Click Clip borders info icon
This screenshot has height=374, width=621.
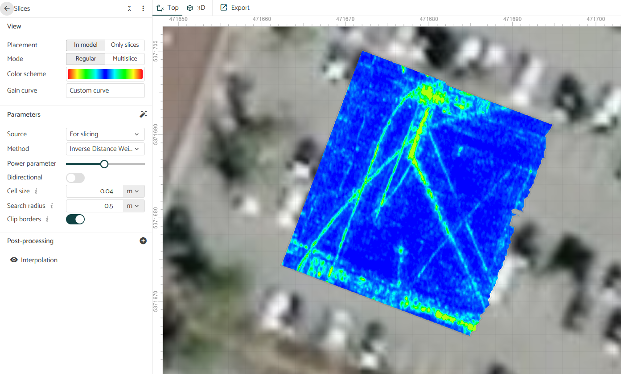click(47, 219)
